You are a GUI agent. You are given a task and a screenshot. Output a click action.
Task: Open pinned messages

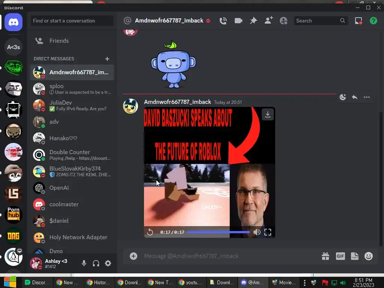253,21
